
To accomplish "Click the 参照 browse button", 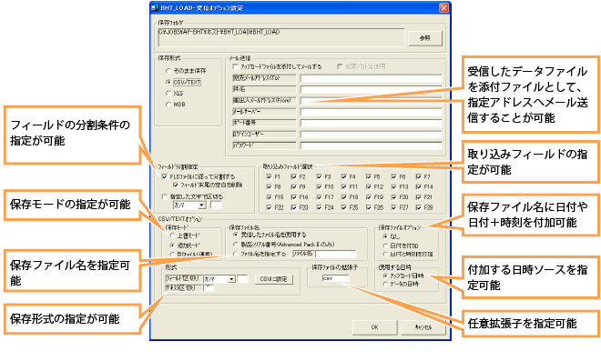I will pyautogui.click(x=424, y=38).
